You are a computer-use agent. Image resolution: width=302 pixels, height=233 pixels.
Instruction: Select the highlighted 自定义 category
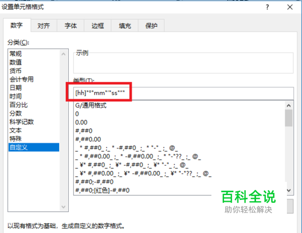(34, 148)
